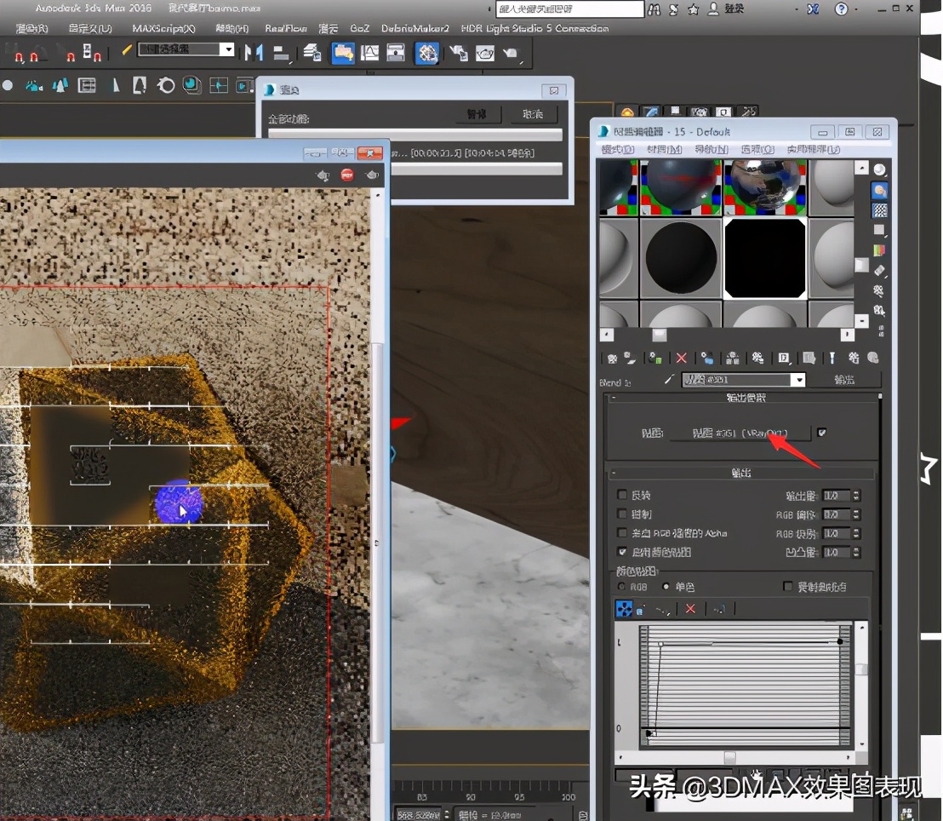Disable the 启用颜色贴图 checkbox
This screenshot has width=943, height=821.
(622, 551)
